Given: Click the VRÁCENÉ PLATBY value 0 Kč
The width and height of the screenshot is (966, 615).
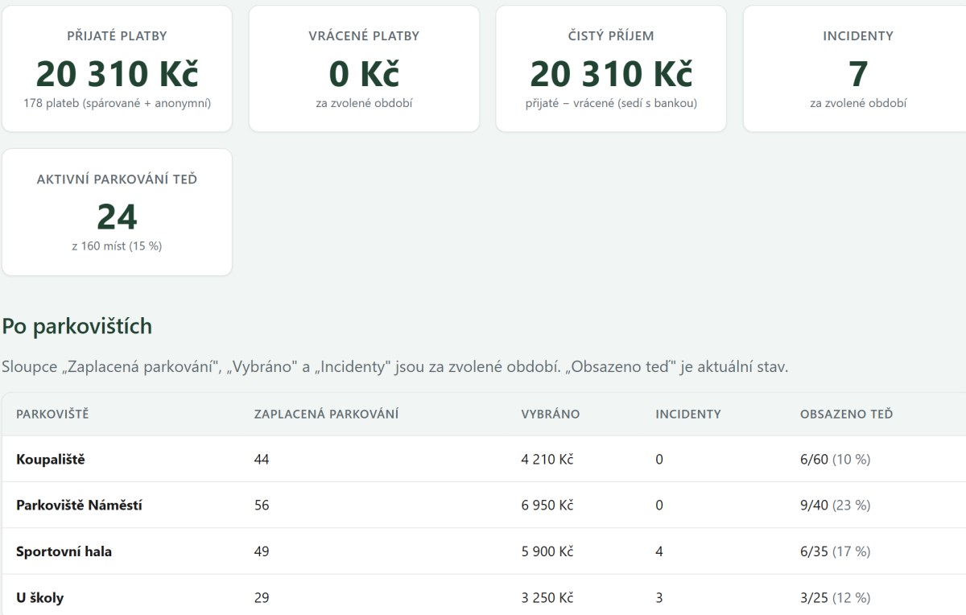Looking at the screenshot, I should pos(364,73).
